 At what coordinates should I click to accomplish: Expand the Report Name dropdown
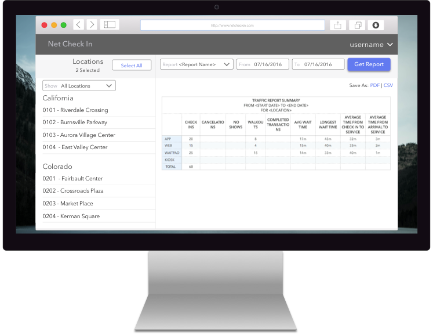pyautogui.click(x=197, y=64)
